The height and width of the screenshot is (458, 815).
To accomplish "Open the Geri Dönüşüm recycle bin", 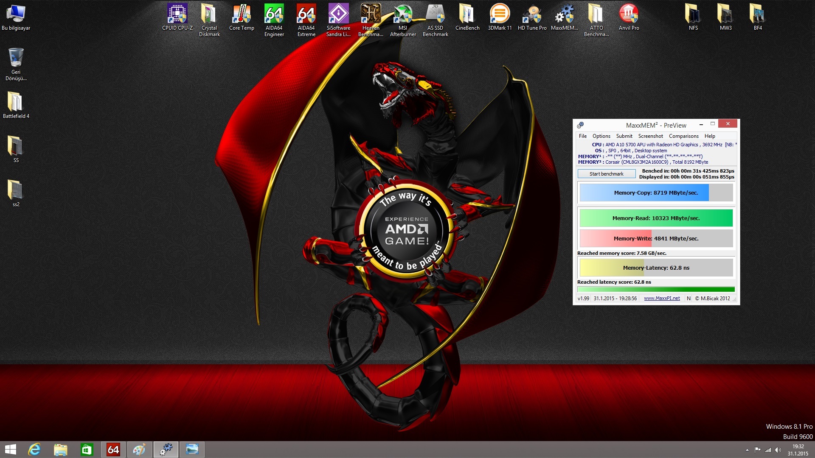I will [16, 64].
